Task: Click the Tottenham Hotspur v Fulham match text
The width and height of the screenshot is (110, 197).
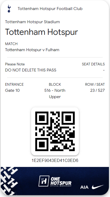Action: (x=32, y=50)
